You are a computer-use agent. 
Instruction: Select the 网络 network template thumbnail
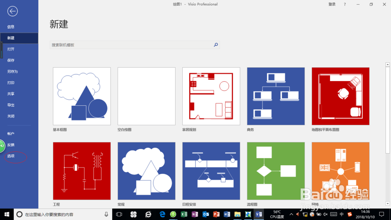(x=341, y=171)
